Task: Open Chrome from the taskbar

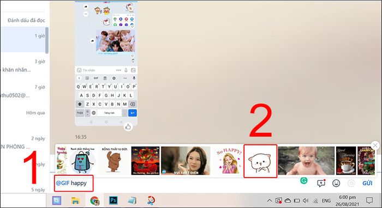Action: click(x=94, y=201)
